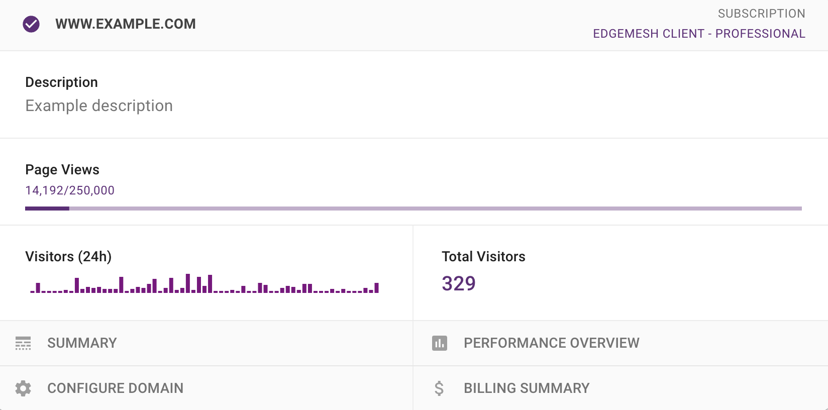Open the Edgemesh Client - Professional subscription link
This screenshot has width=828, height=410.
pos(699,34)
